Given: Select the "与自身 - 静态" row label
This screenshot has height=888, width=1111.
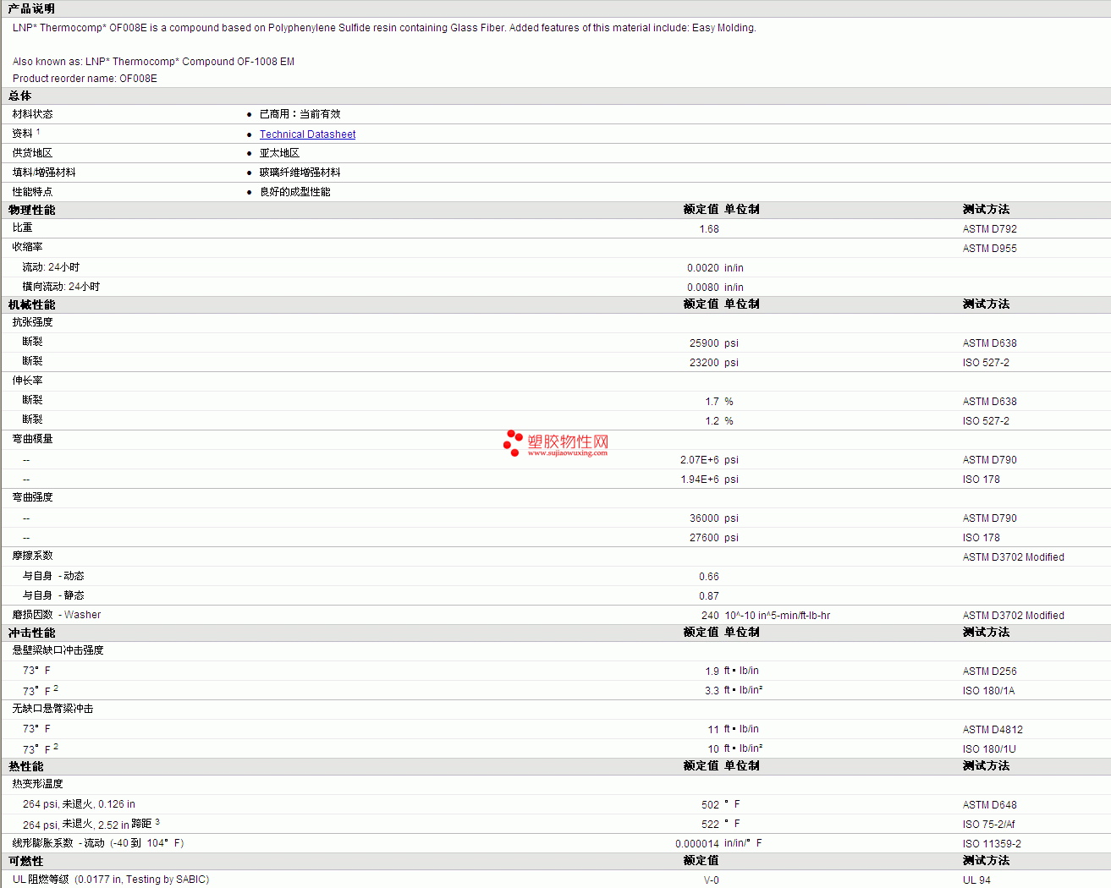Looking at the screenshot, I should [x=53, y=595].
